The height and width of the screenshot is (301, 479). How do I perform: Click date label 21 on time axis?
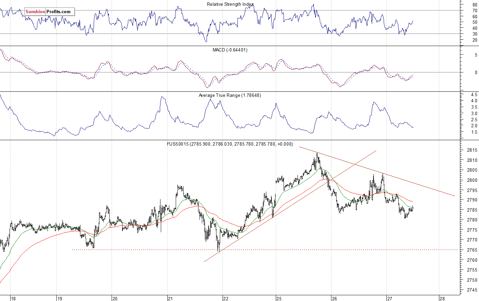coord(170,298)
